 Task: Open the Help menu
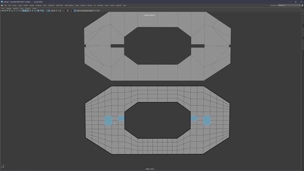tap(124, 5)
